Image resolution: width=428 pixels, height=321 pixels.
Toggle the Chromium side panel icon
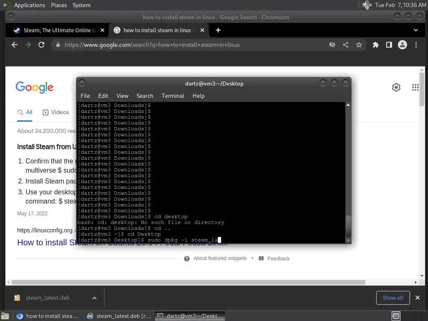tap(389, 45)
